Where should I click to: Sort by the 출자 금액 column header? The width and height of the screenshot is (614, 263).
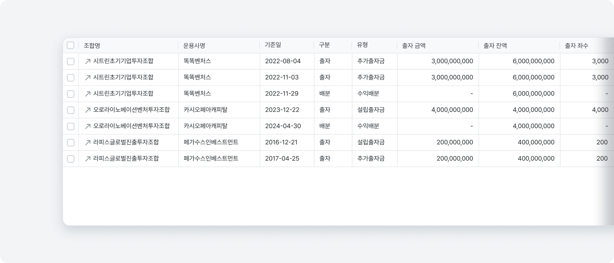pyautogui.click(x=414, y=46)
